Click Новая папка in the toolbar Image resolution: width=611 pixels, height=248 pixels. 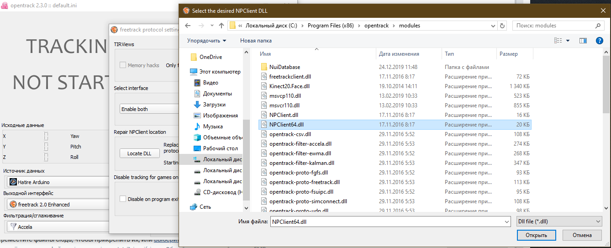[256, 41]
